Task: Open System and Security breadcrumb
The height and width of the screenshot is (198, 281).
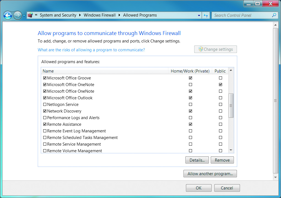Action: tap(58, 15)
